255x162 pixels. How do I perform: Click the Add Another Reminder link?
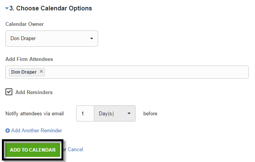pos(37,130)
